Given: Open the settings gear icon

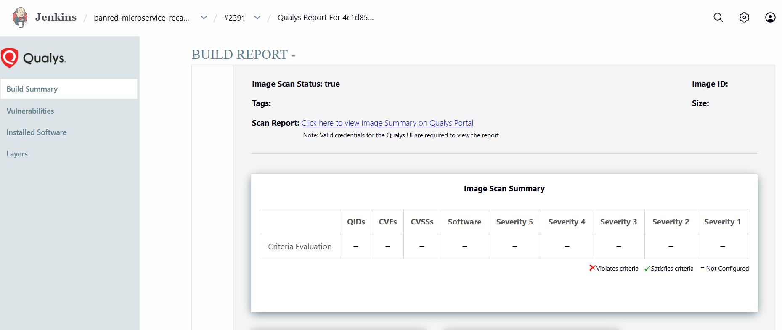Looking at the screenshot, I should tap(744, 17).
